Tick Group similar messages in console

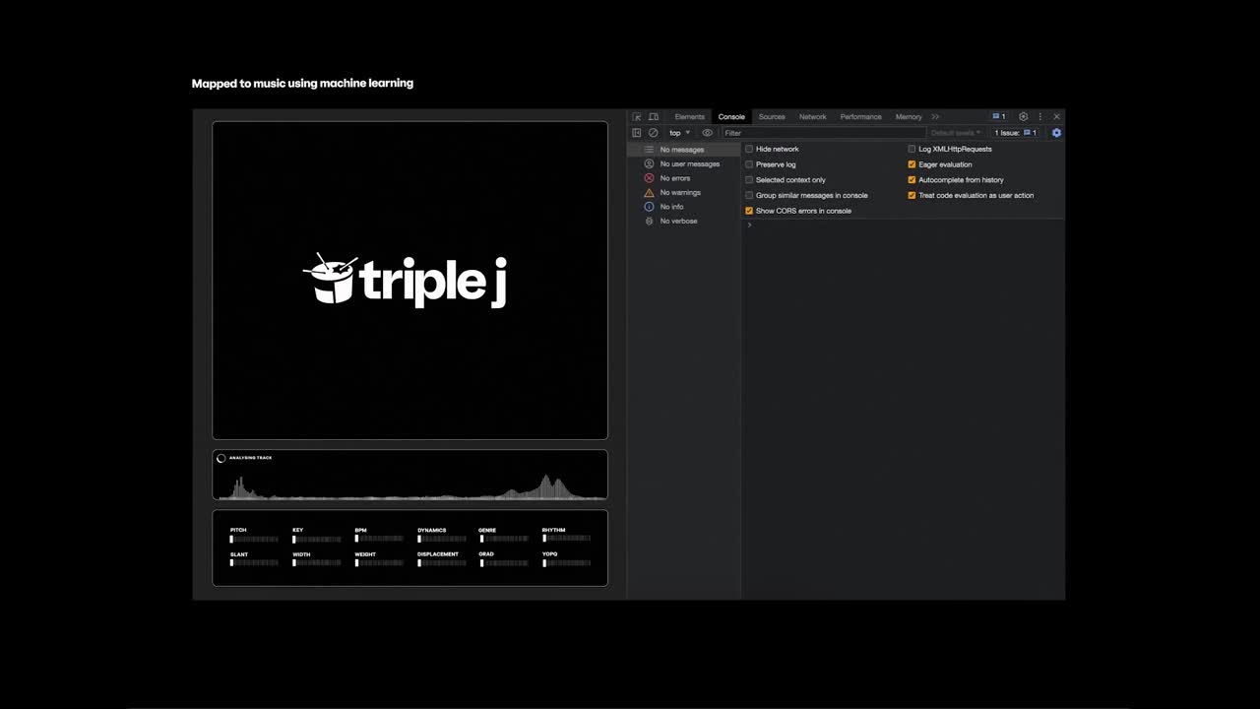pyautogui.click(x=749, y=195)
